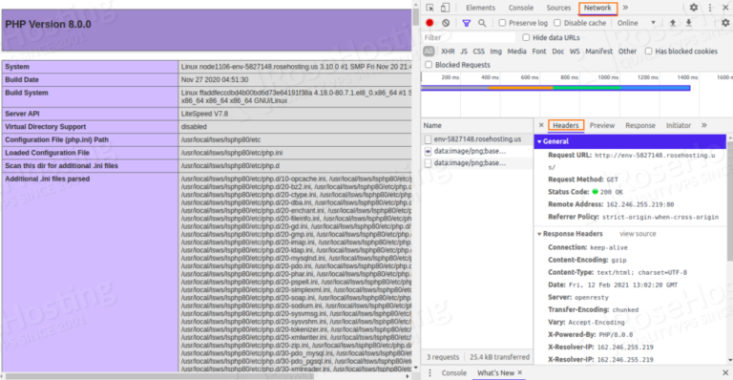The width and height of the screenshot is (733, 380).
Task: Click the network overview timeline bar
Action: pyautogui.click(x=555, y=88)
